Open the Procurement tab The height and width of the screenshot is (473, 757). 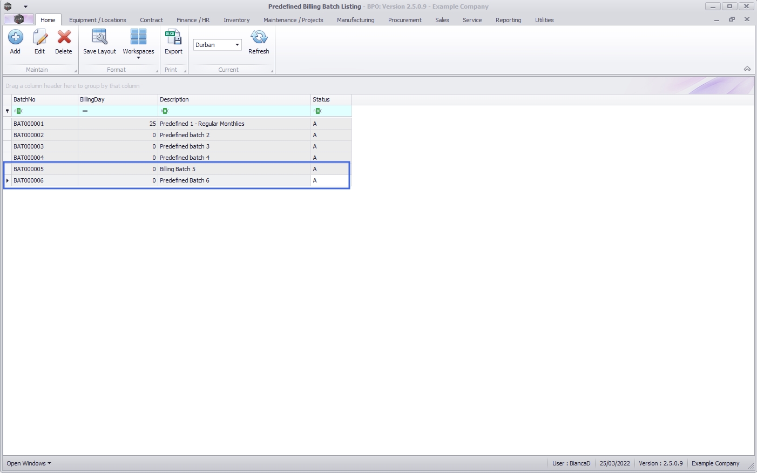[404, 20]
